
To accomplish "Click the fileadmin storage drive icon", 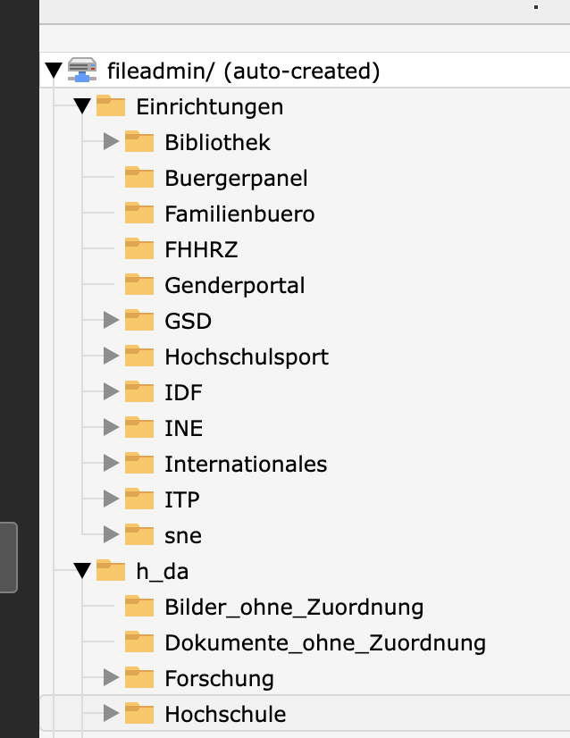I will (x=82, y=70).
